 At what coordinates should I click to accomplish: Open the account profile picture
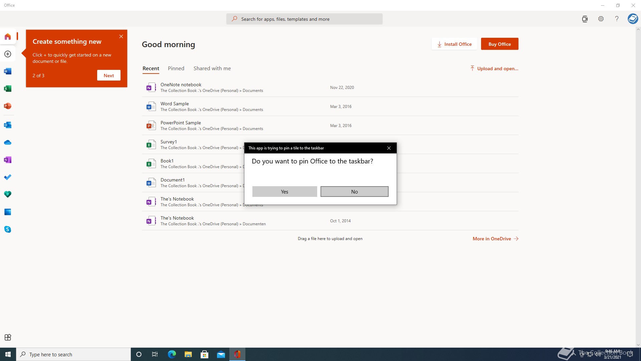pyautogui.click(x=633, y=19)
